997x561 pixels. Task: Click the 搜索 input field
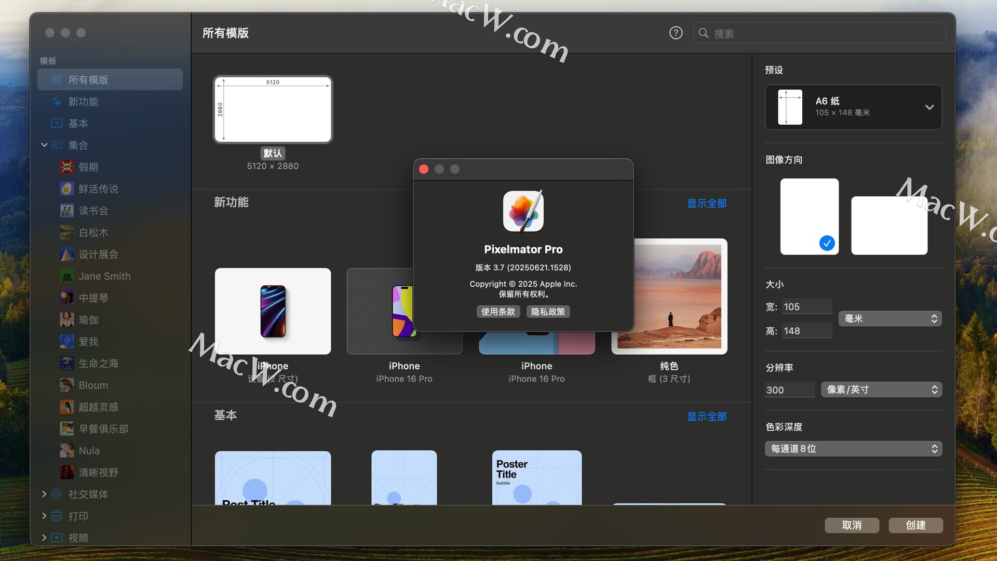(x=819, y=33)
